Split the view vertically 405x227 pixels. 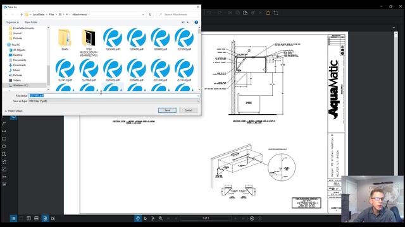pos(28,219)
